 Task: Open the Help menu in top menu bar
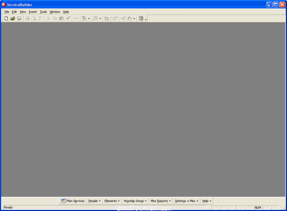(x=66, y=12)
